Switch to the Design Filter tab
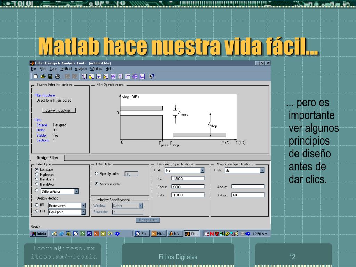Viewport: 356px width, 267px height. click(47, 158)
